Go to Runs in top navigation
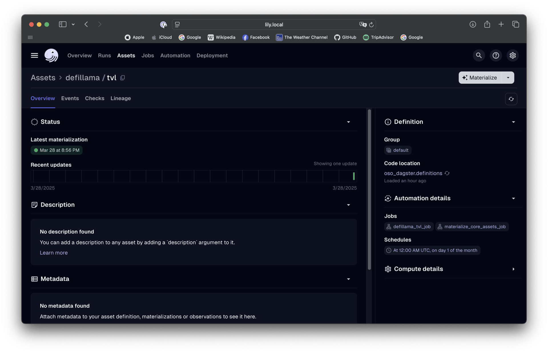Viewport: 548px width, 352px height. pos(104,56)
